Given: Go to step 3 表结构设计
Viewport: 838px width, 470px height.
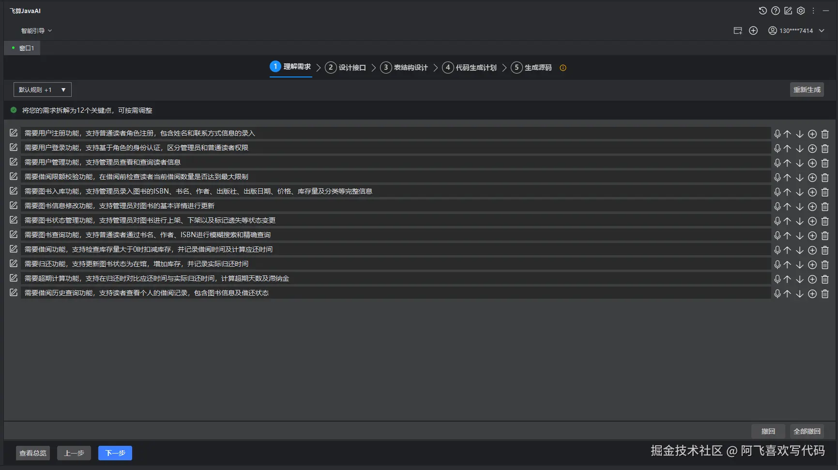Looking at the screenshot, I should coord(404,67).
